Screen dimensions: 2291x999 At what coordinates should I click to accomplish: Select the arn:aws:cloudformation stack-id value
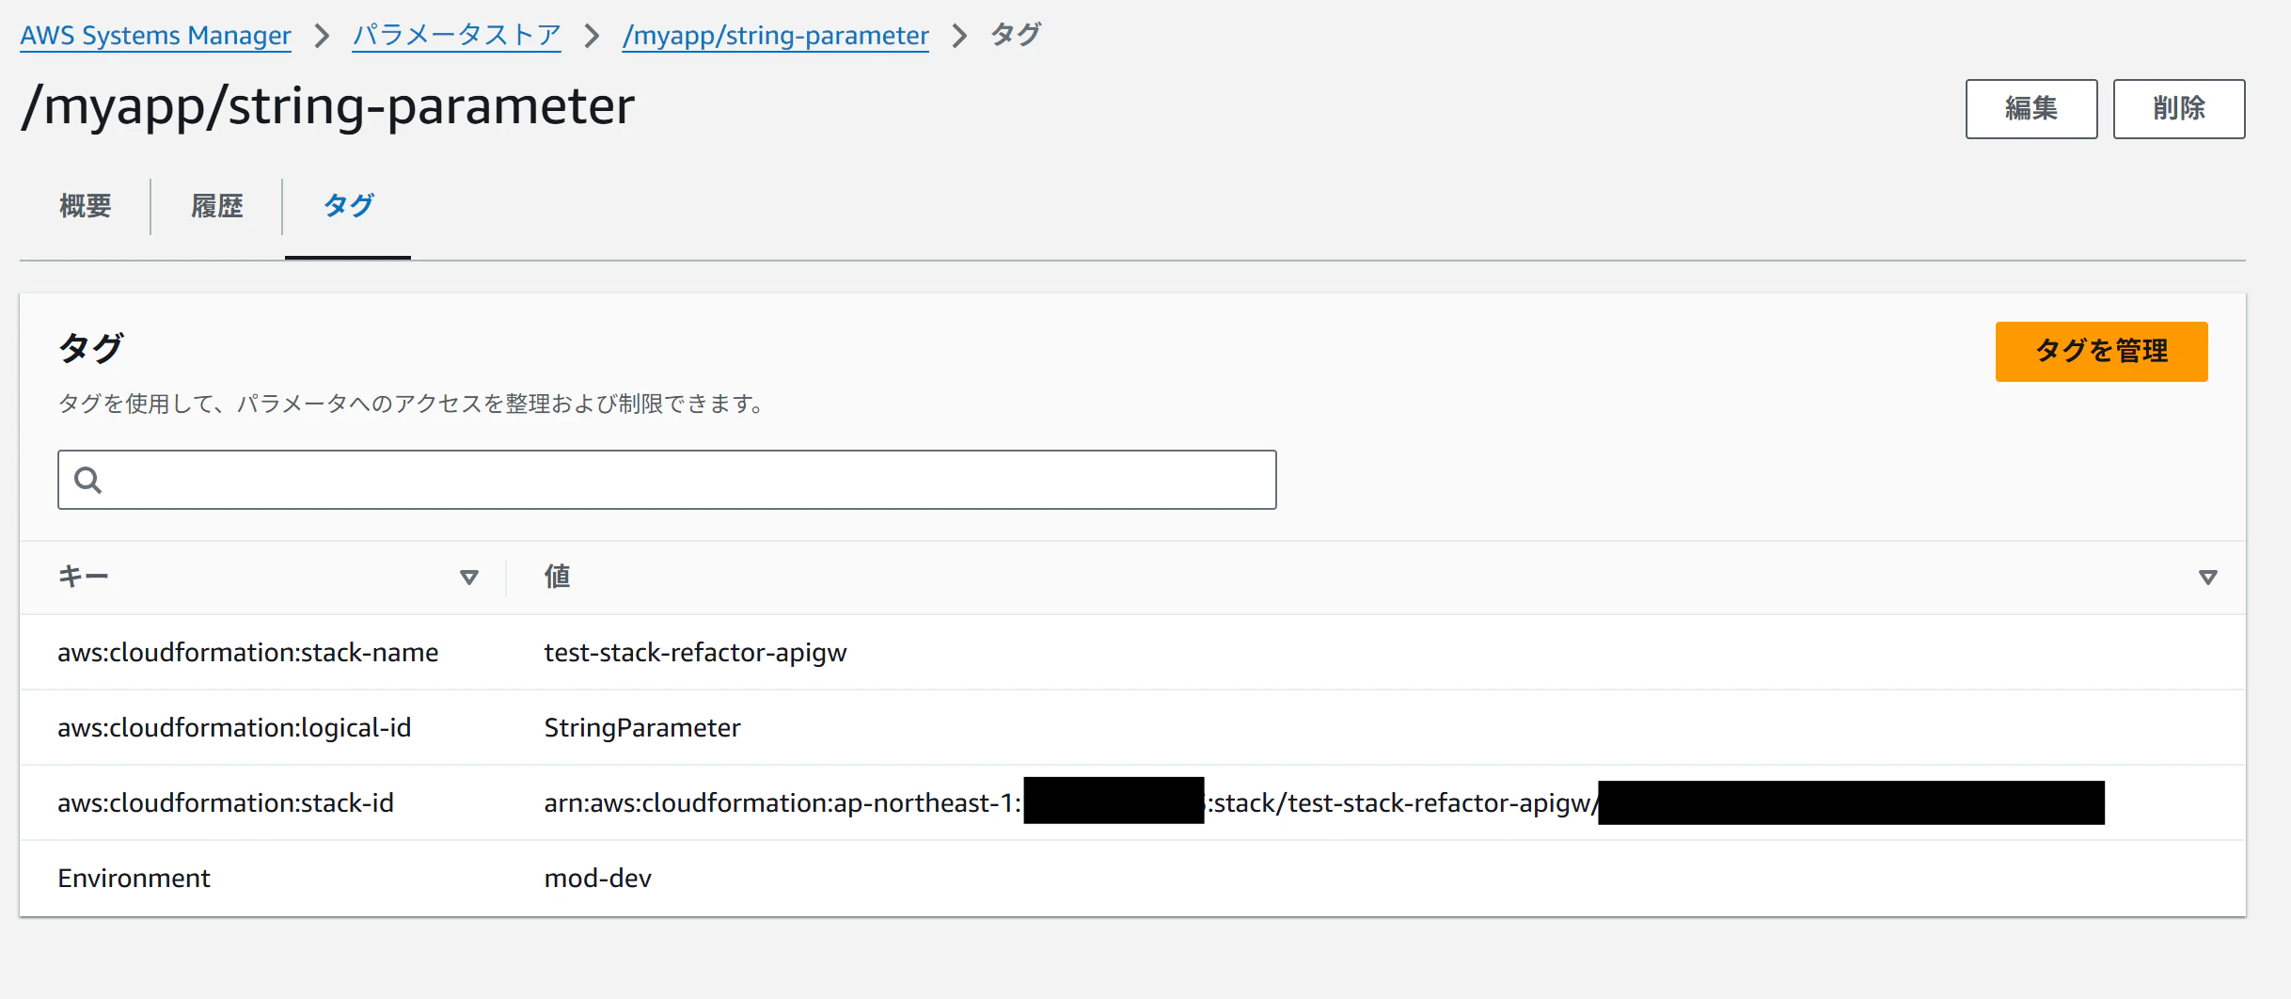1324,802
